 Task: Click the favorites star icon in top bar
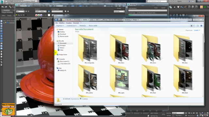click(x=173, y=1)
